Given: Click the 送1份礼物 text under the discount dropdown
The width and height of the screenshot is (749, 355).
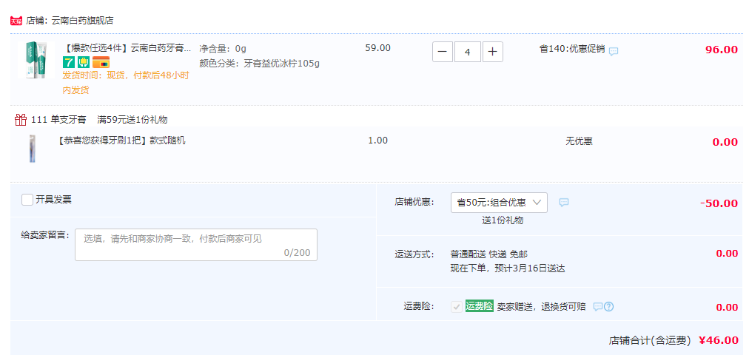Looking at the screenshot, I should 503,220.
